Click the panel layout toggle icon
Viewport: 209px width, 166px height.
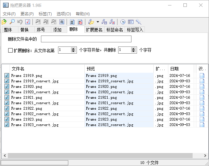(130, 22)
